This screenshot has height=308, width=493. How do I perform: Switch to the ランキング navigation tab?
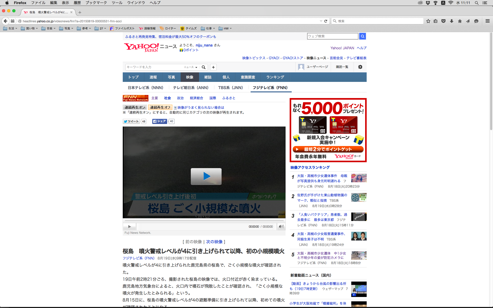275,77
